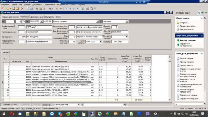Collapse the 'Последние документы' section
Image resolution: width=208 pixels, height=117 pixels.
(x=202, y=54)
